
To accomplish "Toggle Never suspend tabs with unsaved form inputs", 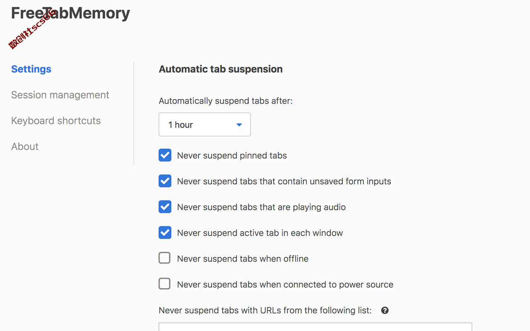I will 165,181.
